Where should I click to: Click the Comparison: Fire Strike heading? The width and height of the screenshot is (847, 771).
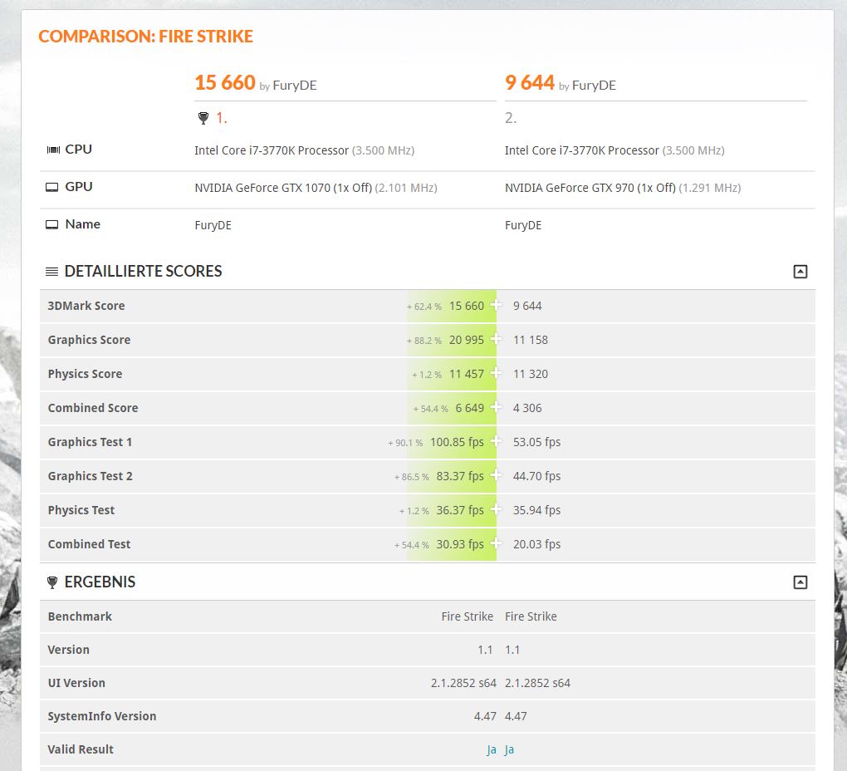tap(146, 37)
